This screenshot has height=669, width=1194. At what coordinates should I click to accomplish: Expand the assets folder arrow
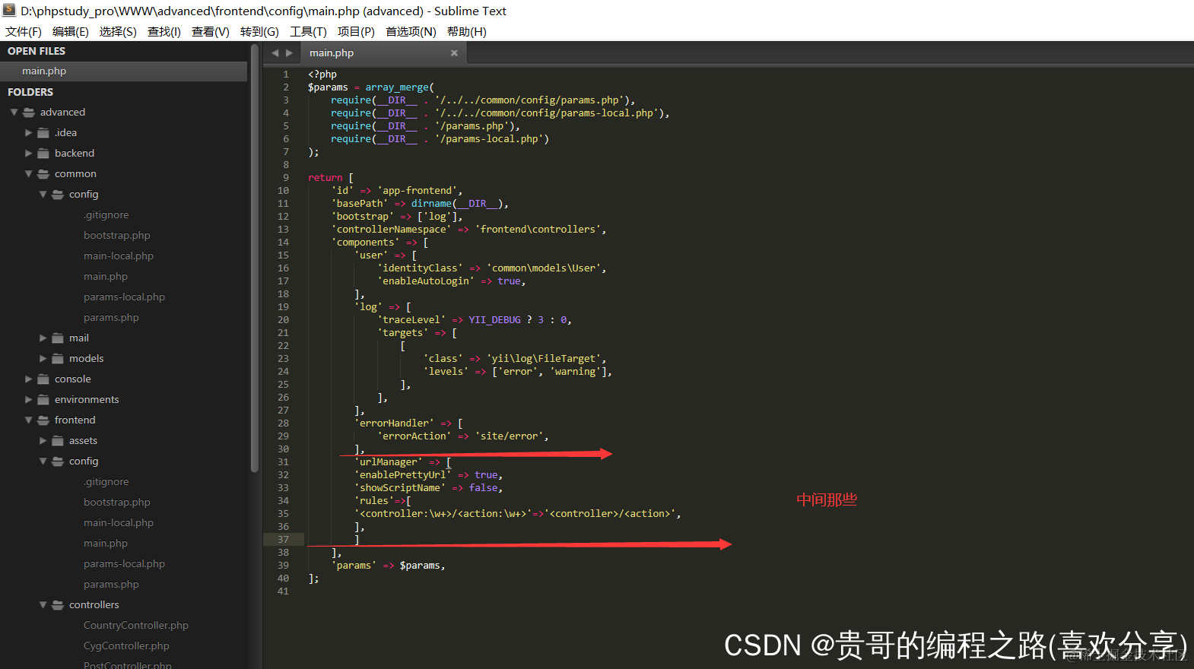click(x=43, y=441)
